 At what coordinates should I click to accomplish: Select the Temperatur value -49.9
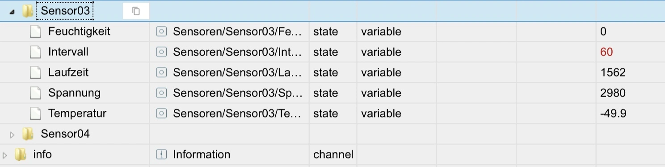[613, 114]
